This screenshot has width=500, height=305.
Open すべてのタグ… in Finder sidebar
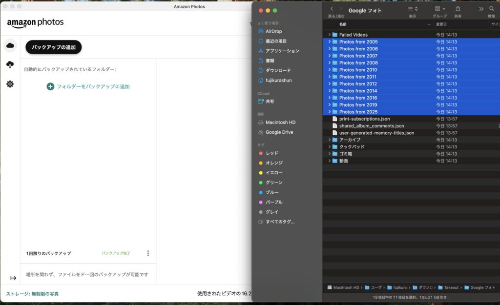(x=280, y=222)
